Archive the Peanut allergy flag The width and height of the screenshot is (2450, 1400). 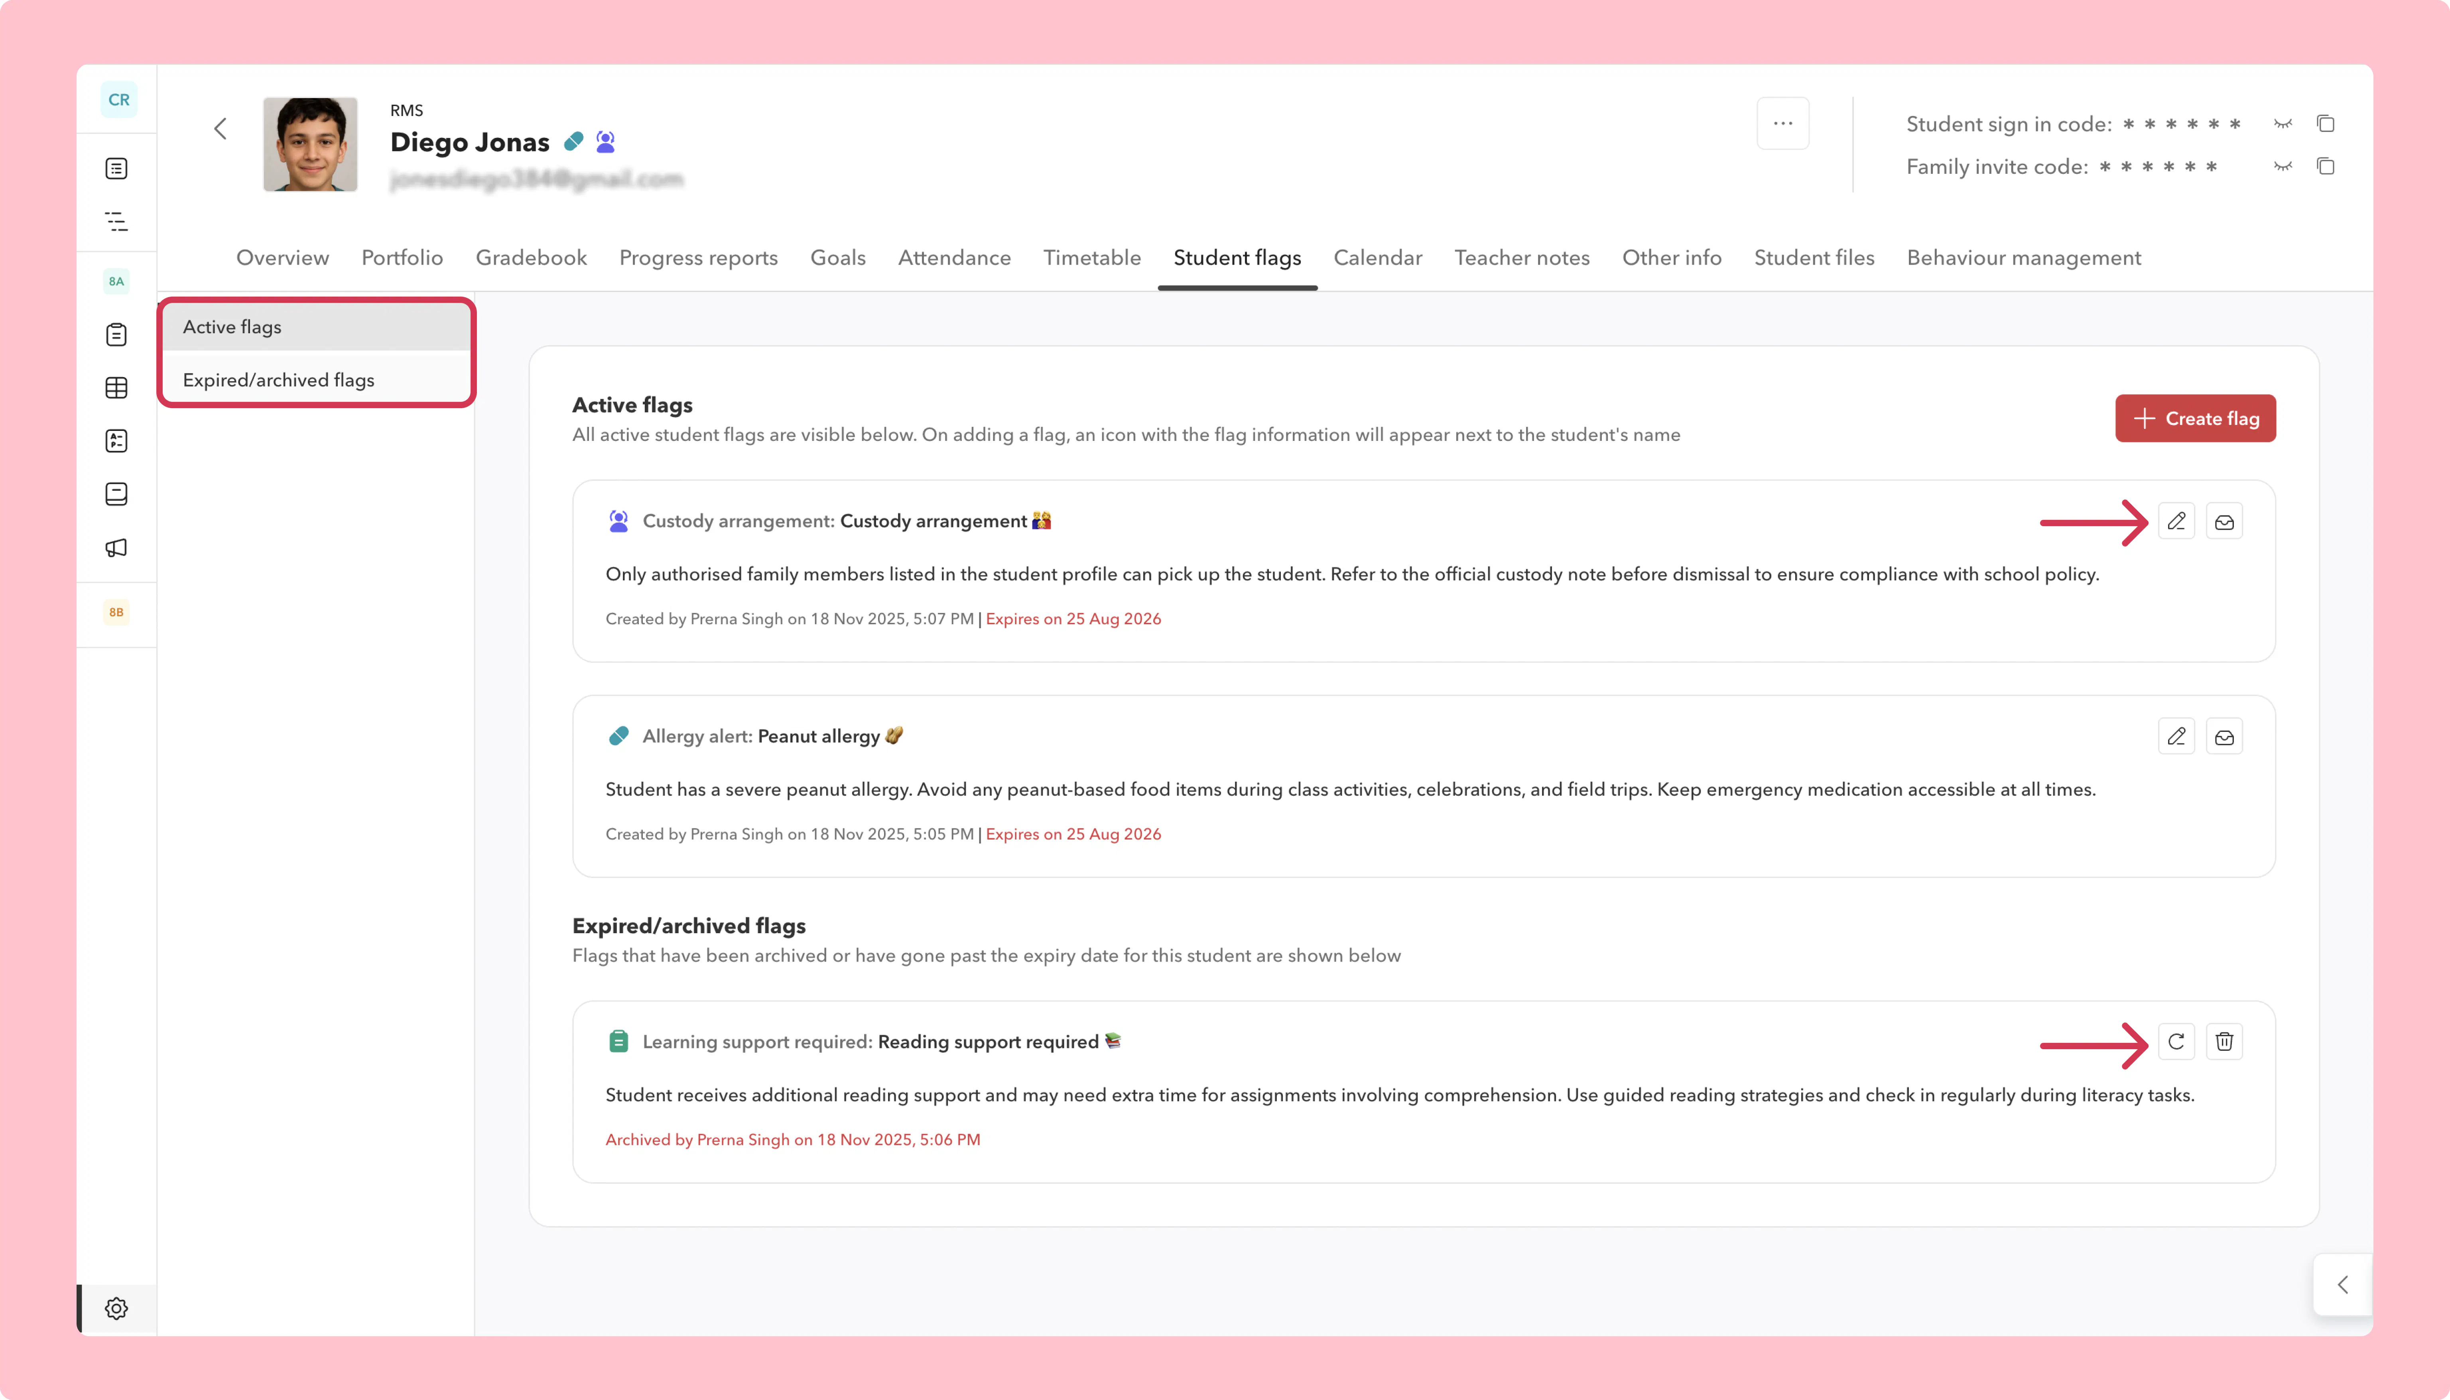click(x=2224, y=737)
